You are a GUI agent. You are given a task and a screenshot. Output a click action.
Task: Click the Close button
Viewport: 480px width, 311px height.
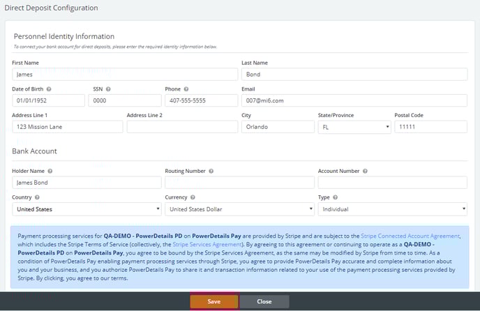(x=264, y=302)
